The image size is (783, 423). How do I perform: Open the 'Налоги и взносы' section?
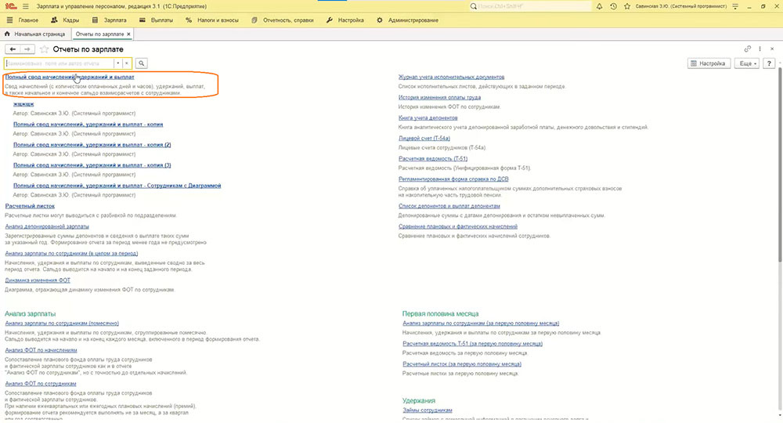point(211,20)
